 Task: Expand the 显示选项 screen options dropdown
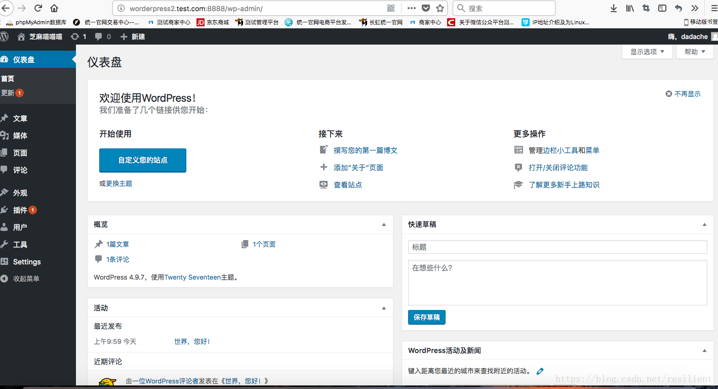pyautogui.click(x=647, y=52)
